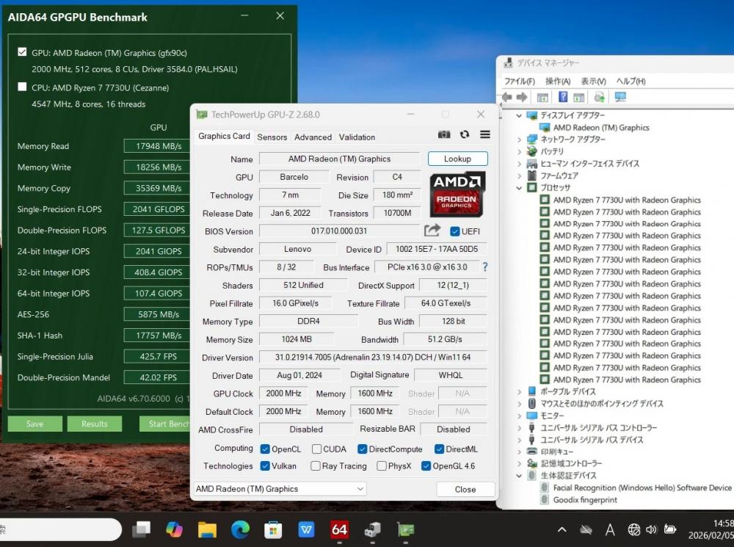Click the scan for hardware changes icon
This screenshot has height=547, width=734.
click(620, 97)
